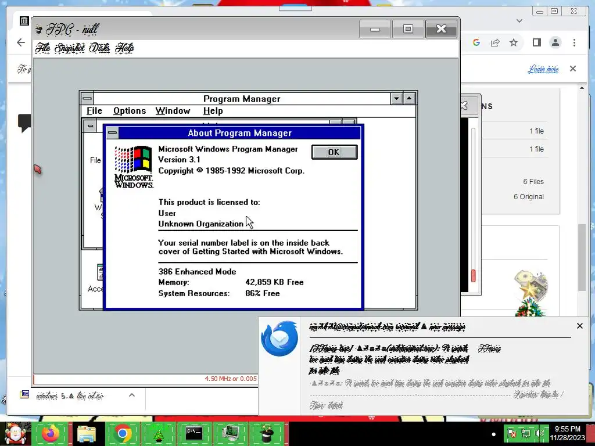Click the Internet Archive tab favicon
595x446 pixels.
point(24,20)
